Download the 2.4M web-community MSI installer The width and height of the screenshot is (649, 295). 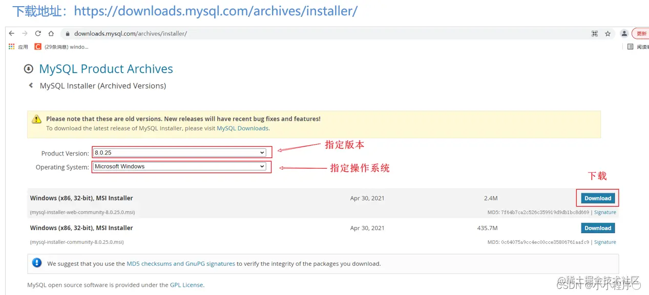[598, 198]
